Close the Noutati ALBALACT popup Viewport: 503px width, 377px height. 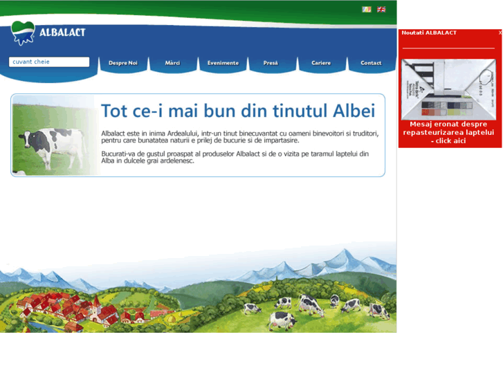(500, 33)
